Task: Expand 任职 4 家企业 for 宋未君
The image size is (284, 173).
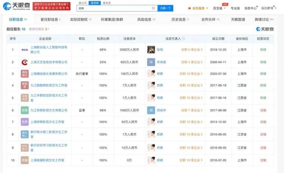Action: click(192, 62)
